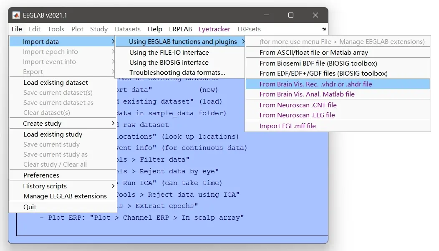Expand the Import event info arrow
The height and width of the screenshot is (251, 439).
click(113, 62)
